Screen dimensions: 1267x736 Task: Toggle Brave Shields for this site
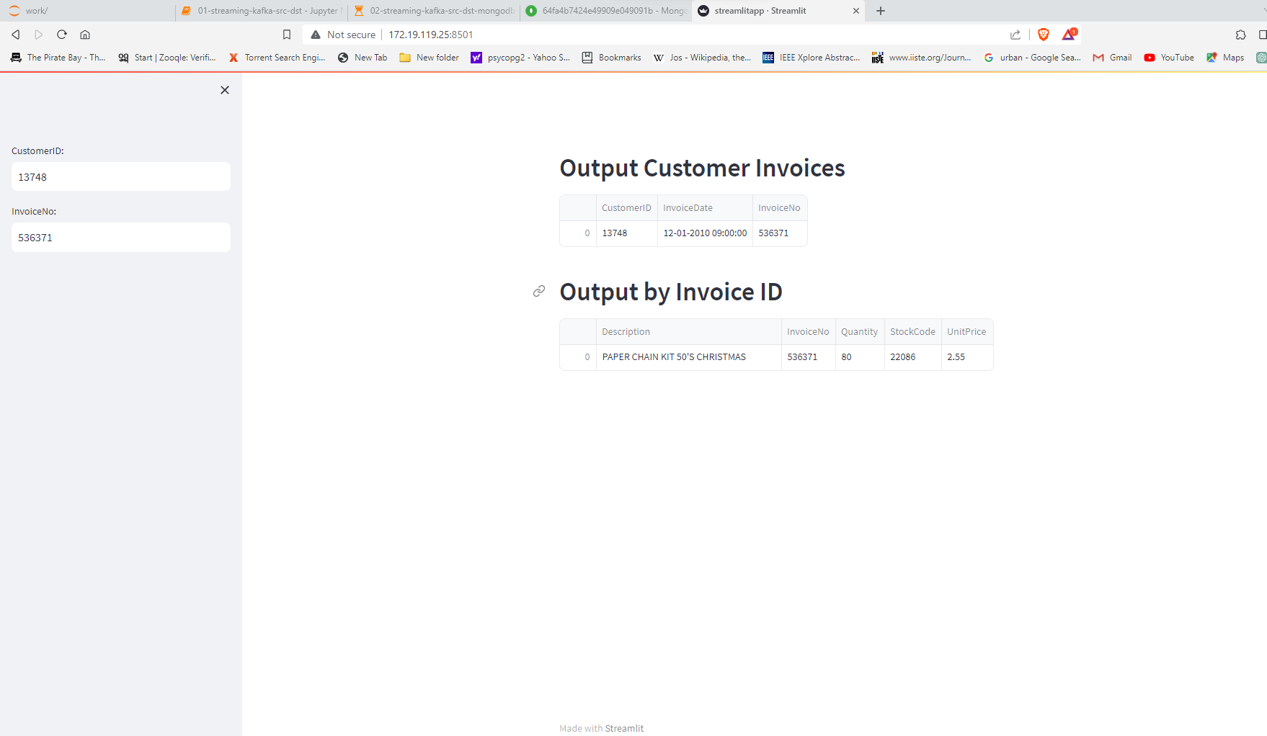[x=1043, y=34]
